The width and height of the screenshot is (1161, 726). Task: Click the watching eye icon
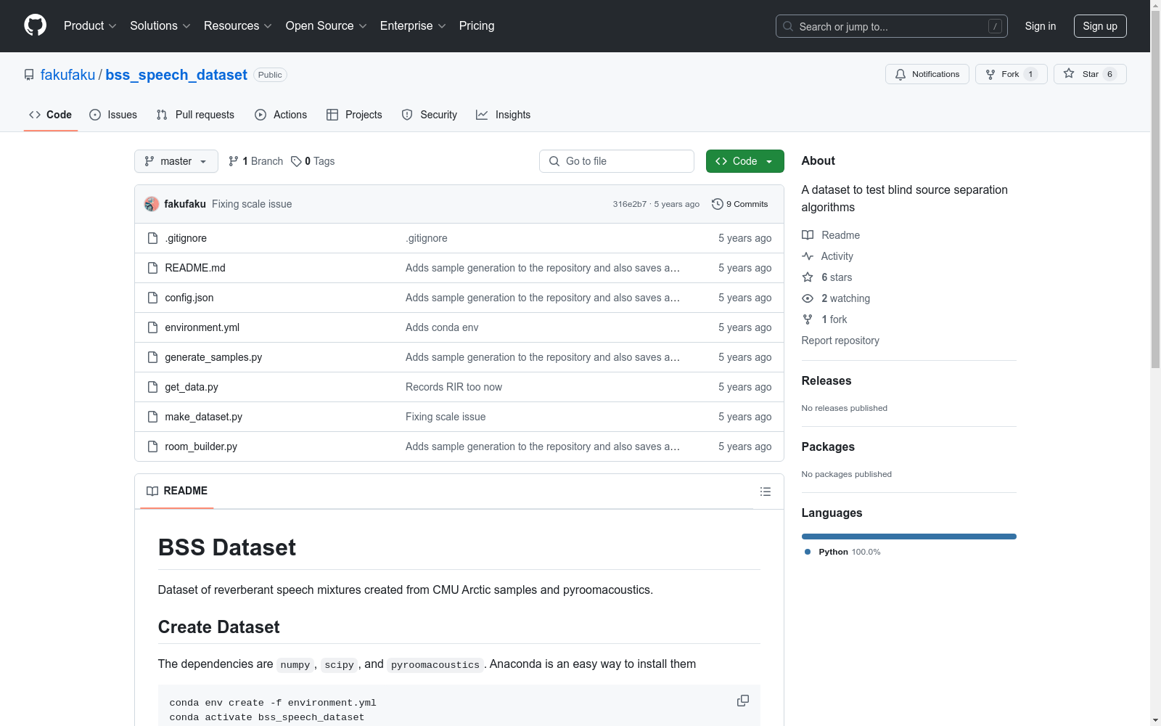[x=808, y=298]
